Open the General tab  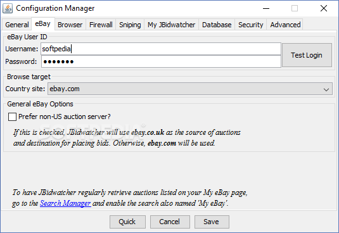click(17, 25)
